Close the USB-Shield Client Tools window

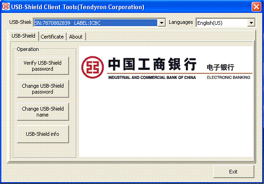coord(256,7)
